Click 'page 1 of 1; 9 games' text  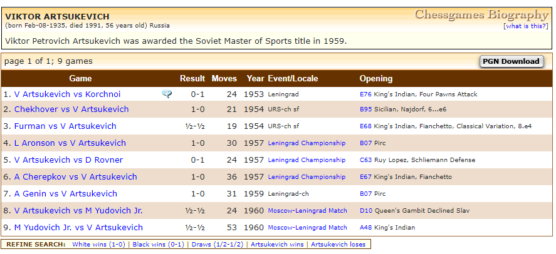pyautogui.click(x=48, y=61)
